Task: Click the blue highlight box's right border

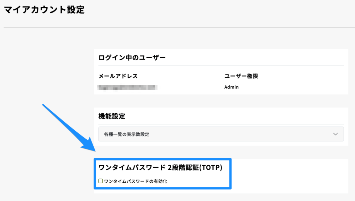Action: [230, 174]
